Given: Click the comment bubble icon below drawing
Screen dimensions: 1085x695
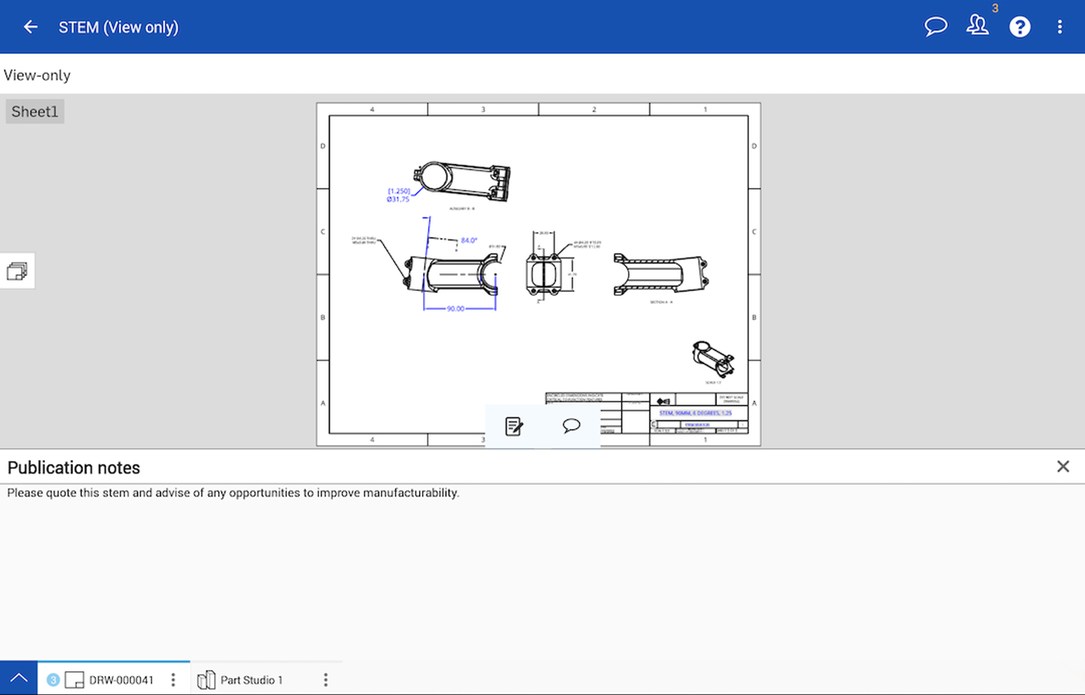Looking at the screenshot, I should 571,426.
